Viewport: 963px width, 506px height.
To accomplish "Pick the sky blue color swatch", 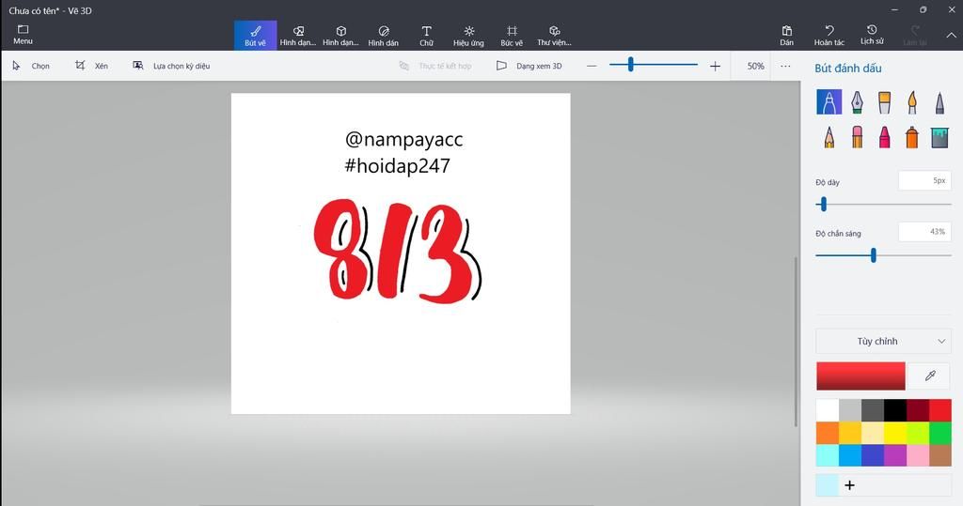I will (x=850, y=455).
